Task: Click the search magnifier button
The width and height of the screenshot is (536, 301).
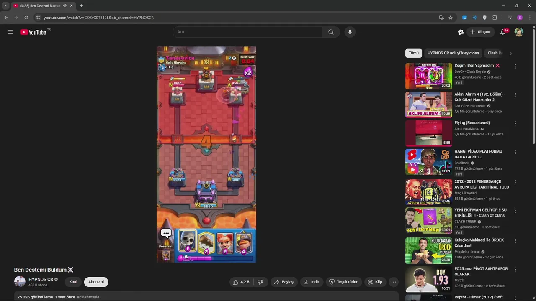Action: click(331, 32)
